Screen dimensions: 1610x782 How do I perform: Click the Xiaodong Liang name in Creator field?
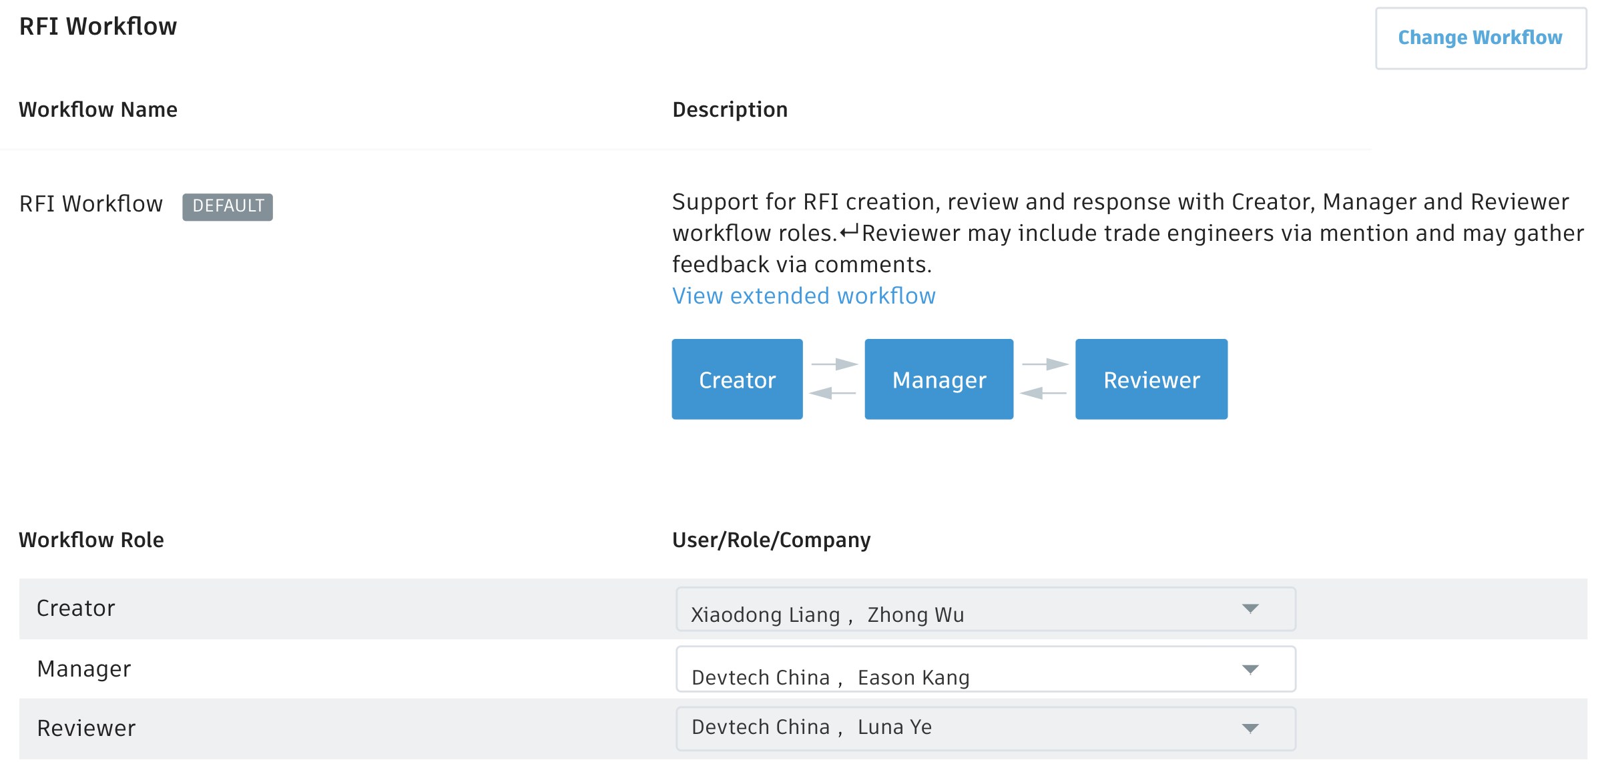pos(765,615)
